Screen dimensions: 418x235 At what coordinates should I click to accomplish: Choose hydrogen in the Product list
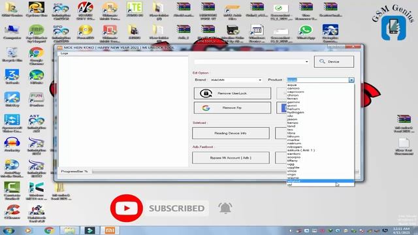point(321,112)
